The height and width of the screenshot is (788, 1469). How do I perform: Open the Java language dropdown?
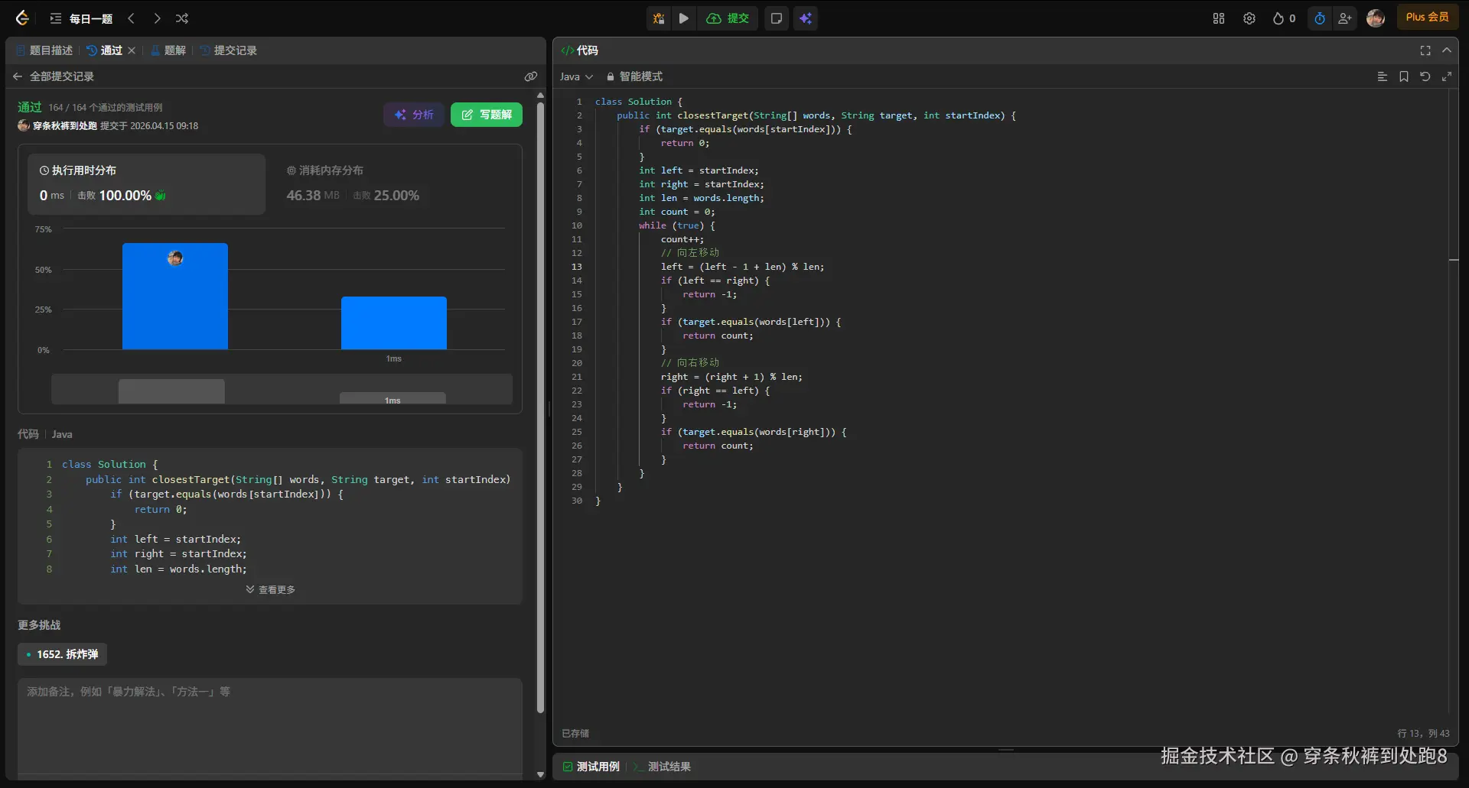(x=576, y=76)
